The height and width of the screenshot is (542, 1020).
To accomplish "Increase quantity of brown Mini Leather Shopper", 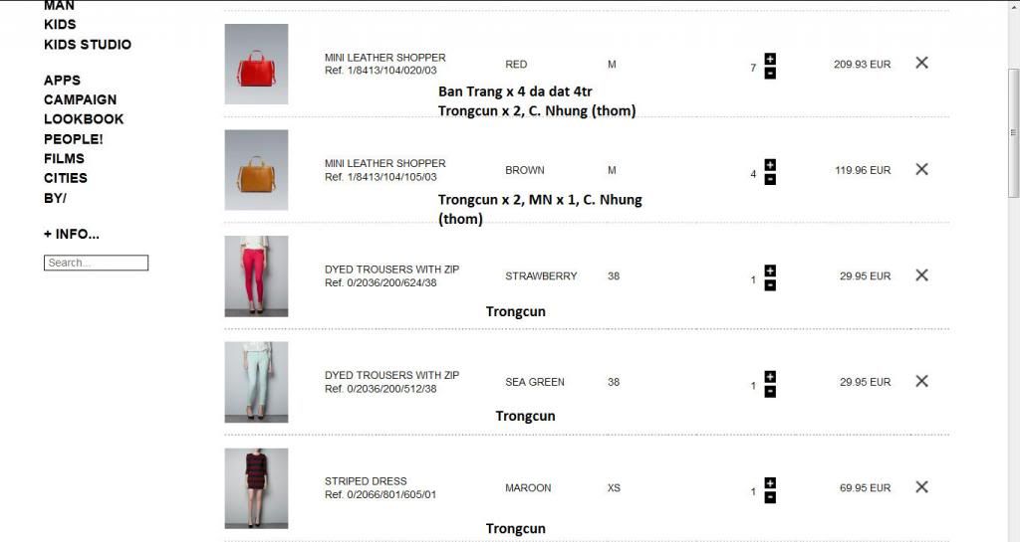I will click(770, 164).
